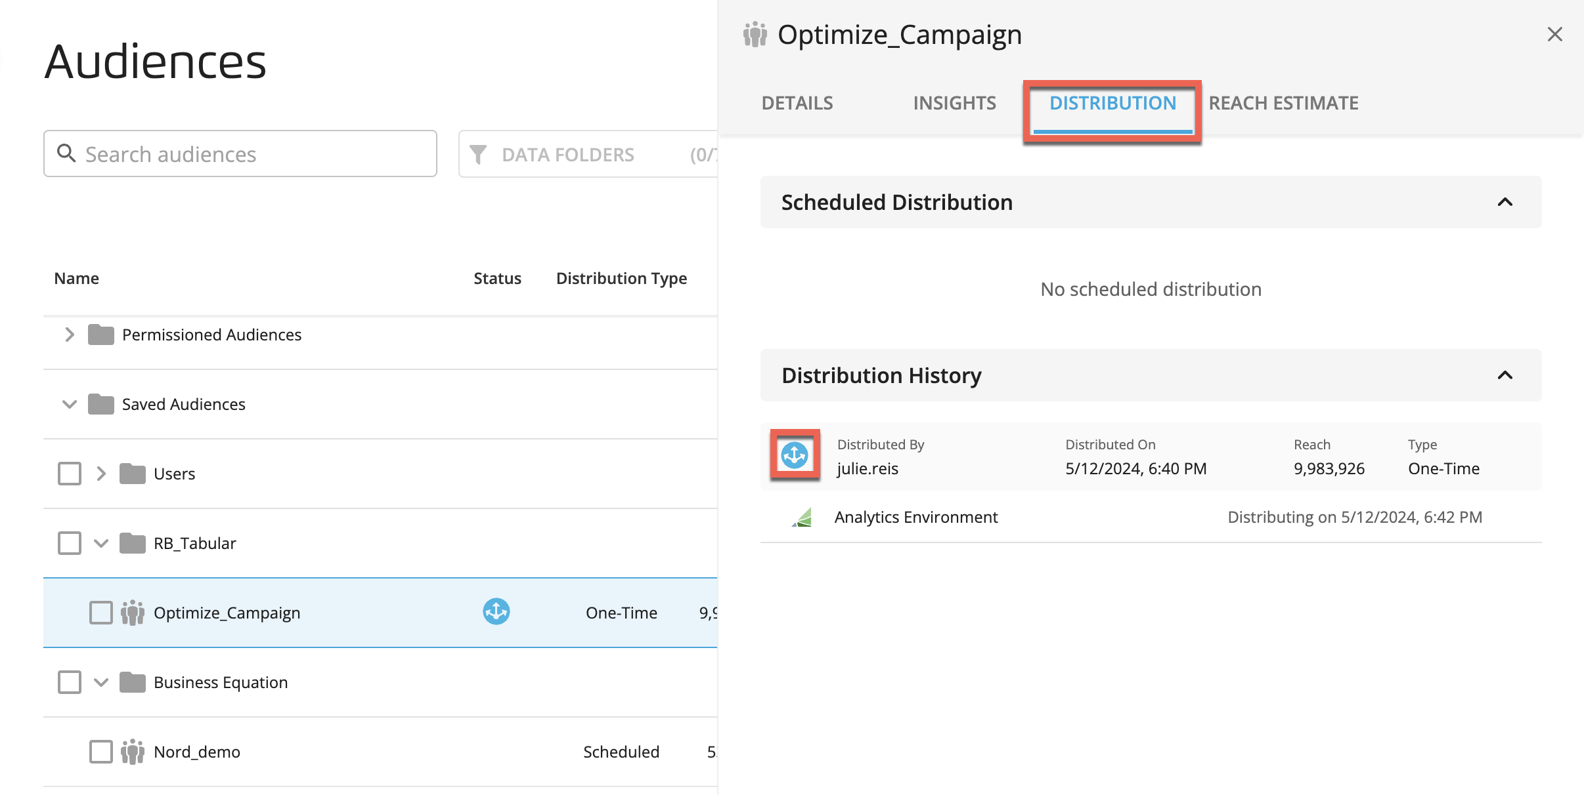
Task: Collapse the Business Equation folder
Action: [101, 682]
